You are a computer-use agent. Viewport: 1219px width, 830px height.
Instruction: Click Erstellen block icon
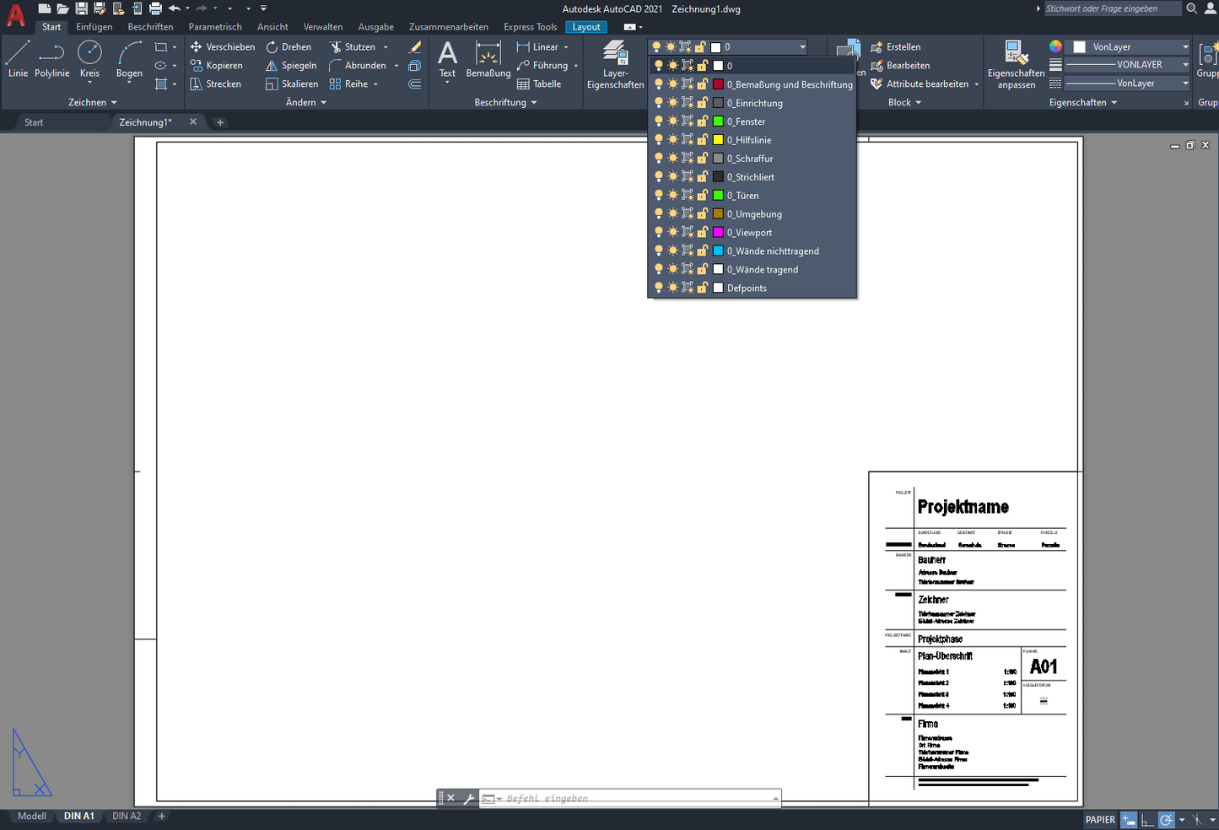895,47
